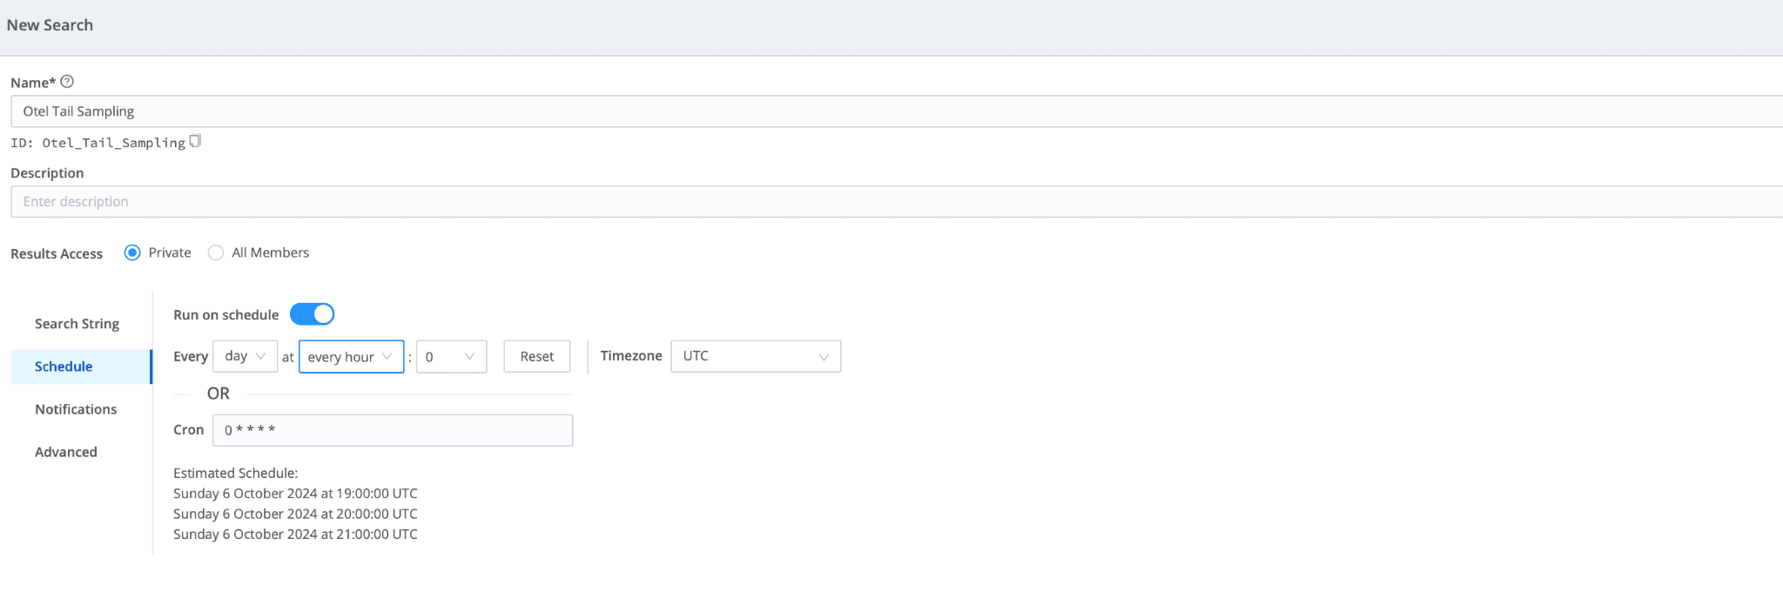Click into the Name field
The height and width of the screenshot is (599, 1783).
click(x=871, y=111)
